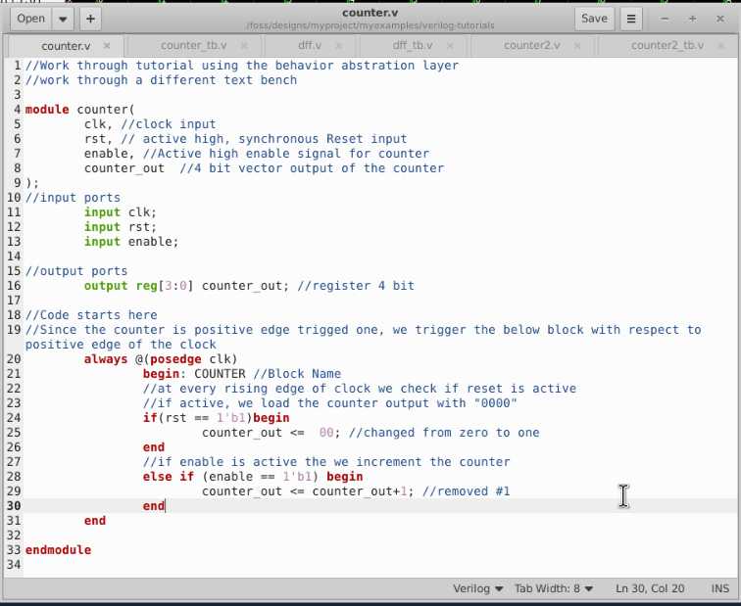The image size is (741, 606).
Task: Open the hamburger menu next to Save
Action: click(x=631, y=19)
